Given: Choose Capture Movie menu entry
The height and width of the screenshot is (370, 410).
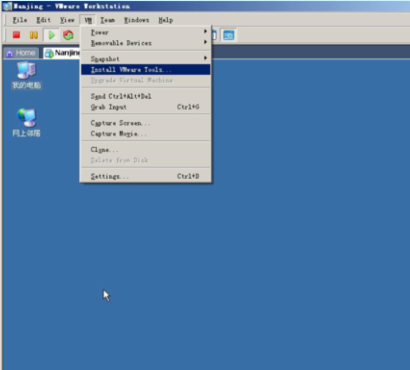Looking at the screenshot, I should (146, 134).
